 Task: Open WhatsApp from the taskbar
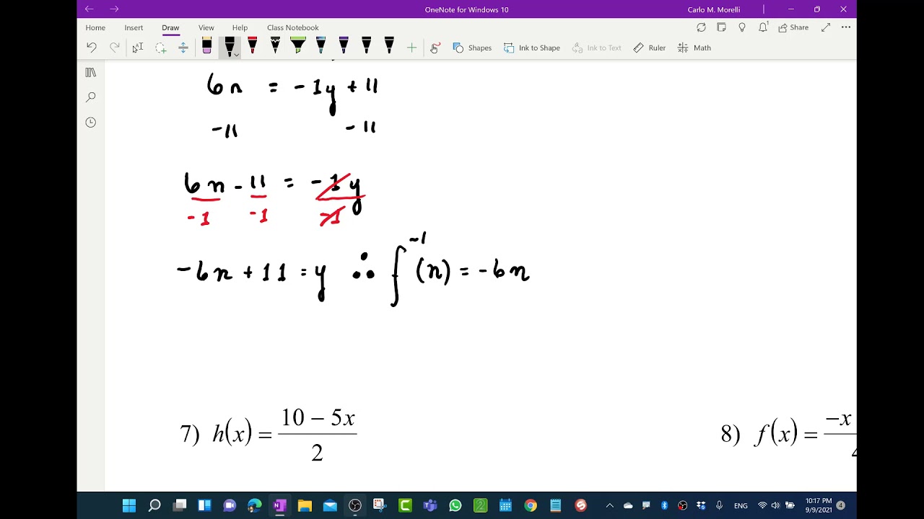(x=455, y=505)
